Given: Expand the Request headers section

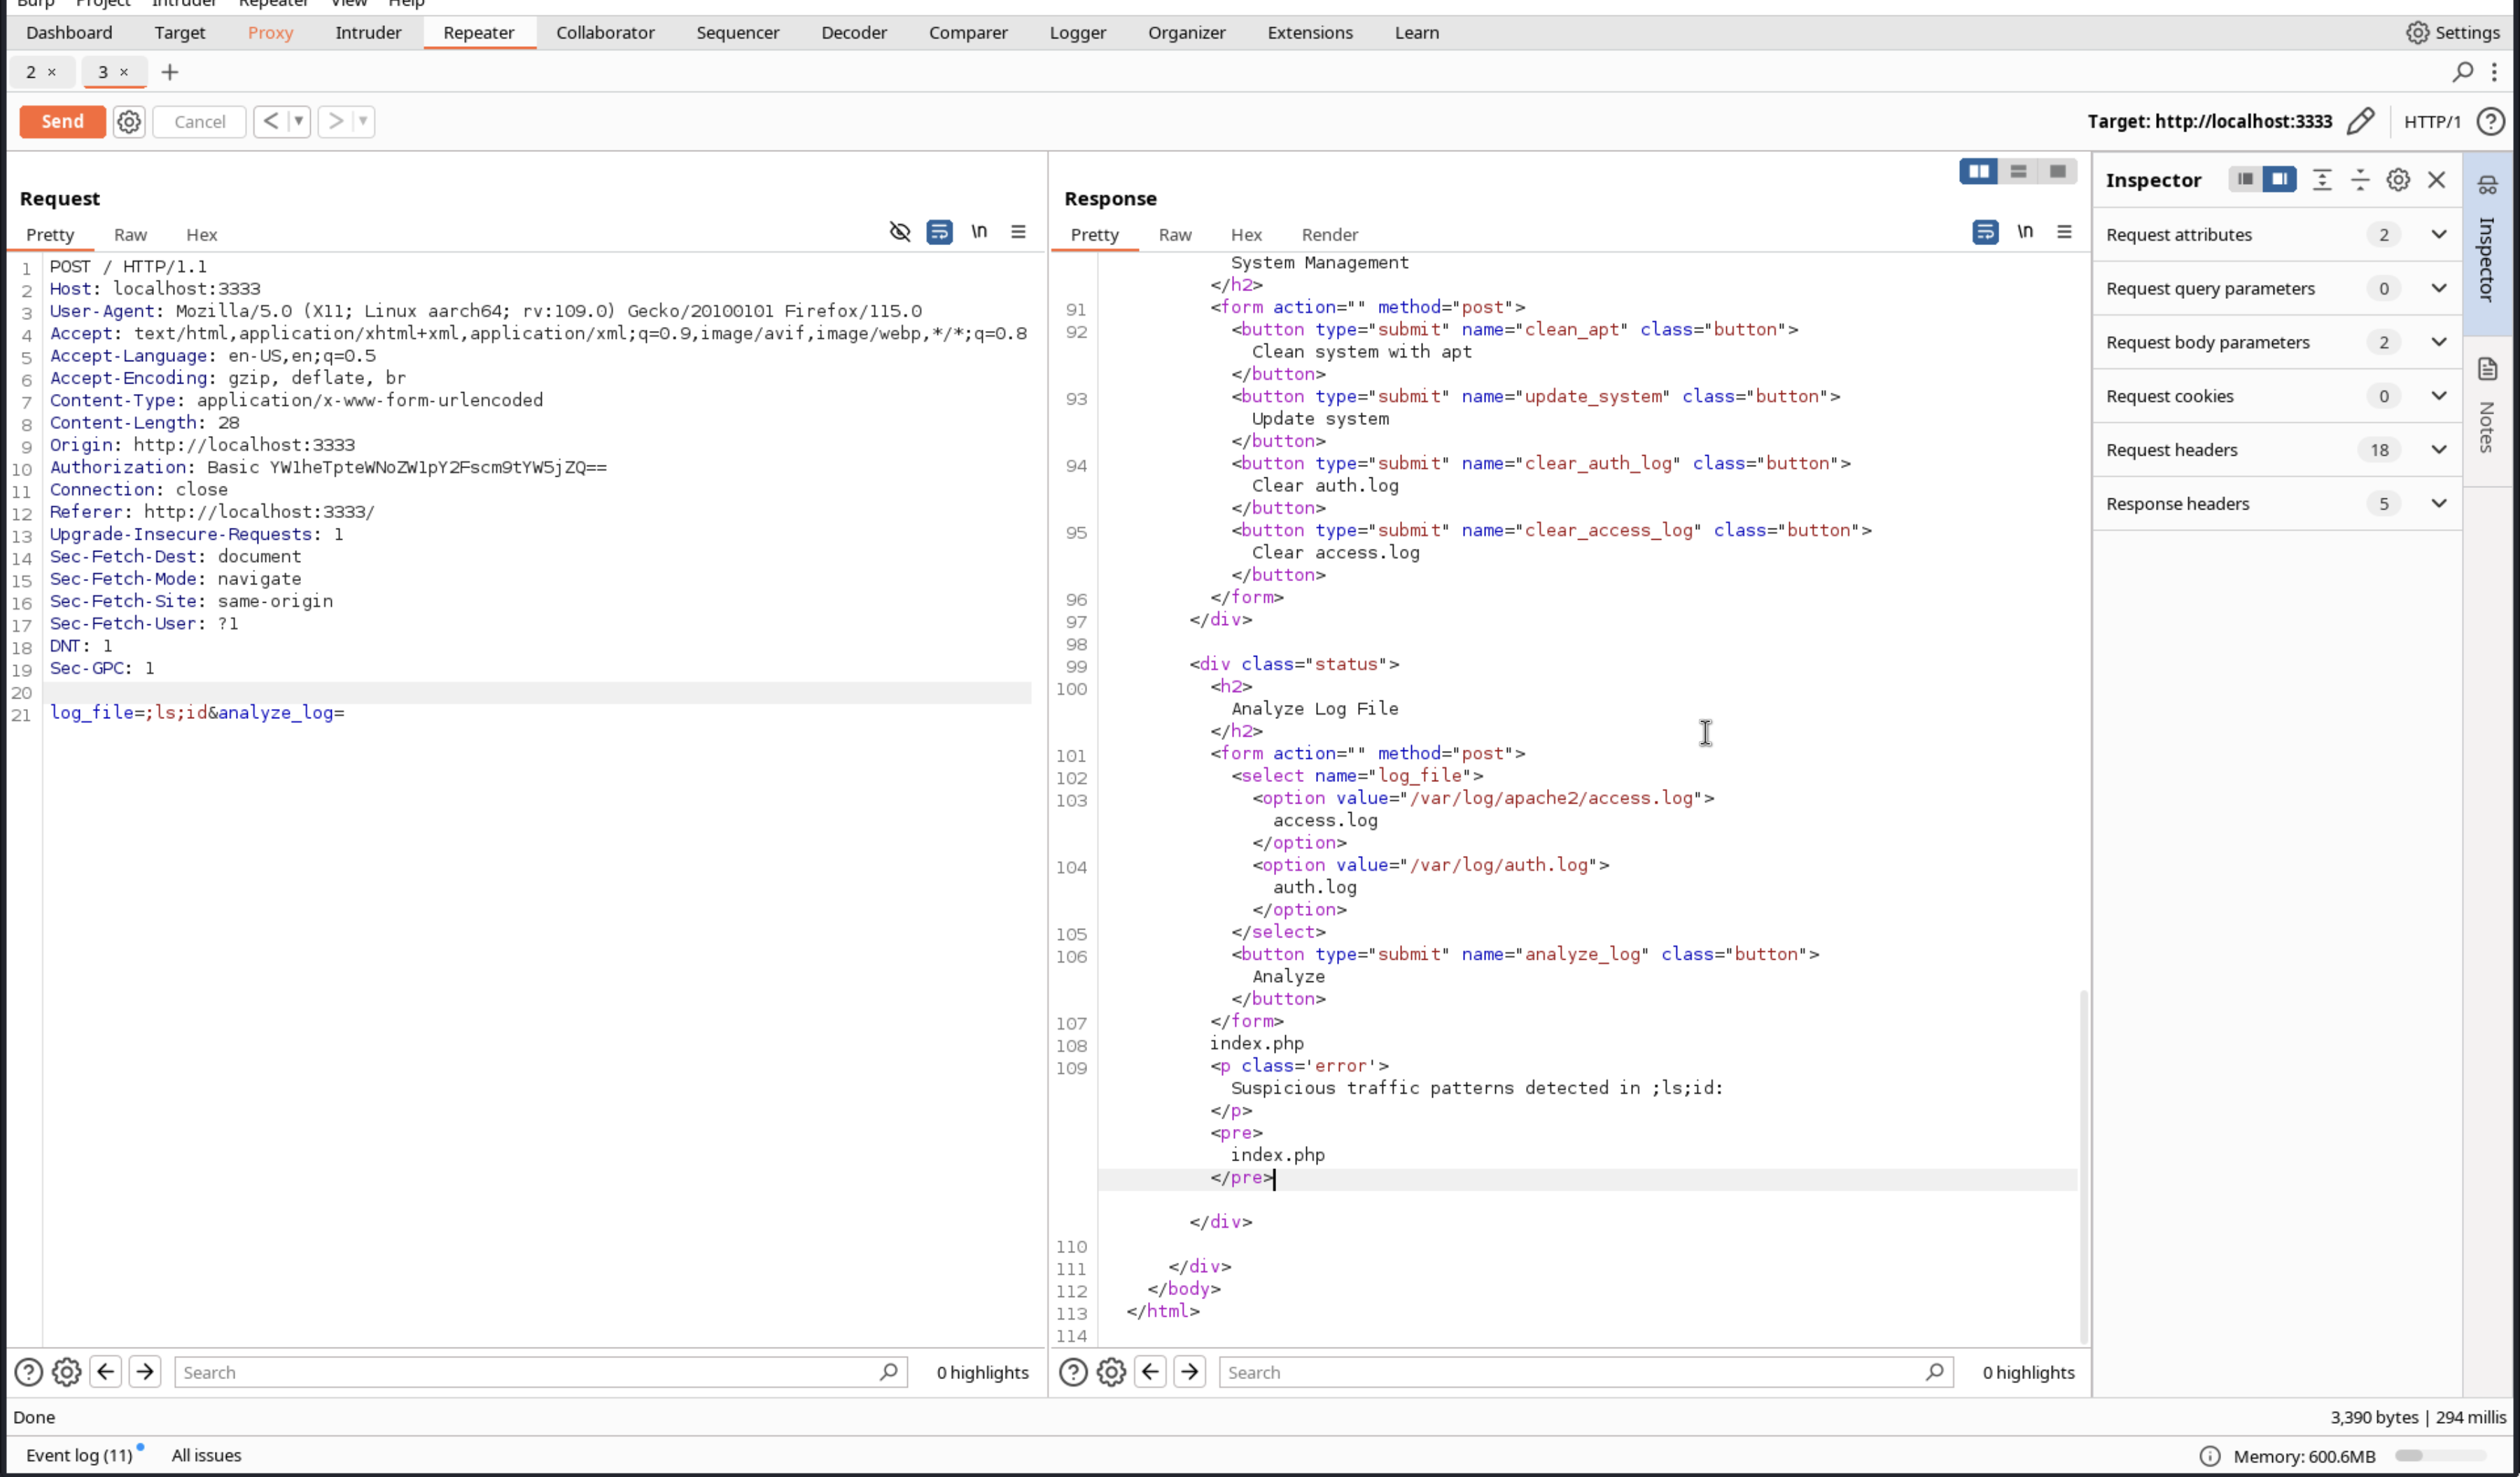Looking at the screenshot, I should (2438, 450).
